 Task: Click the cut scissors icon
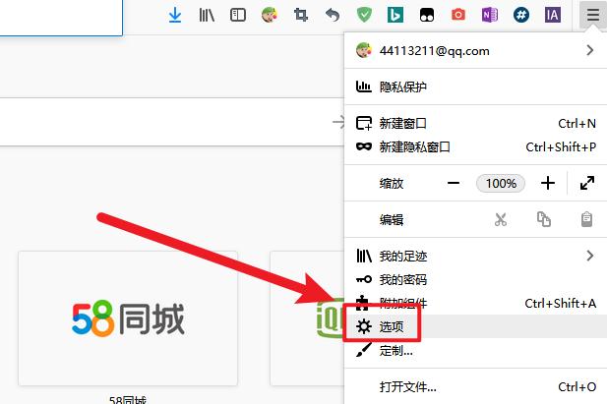coord(501,219)
